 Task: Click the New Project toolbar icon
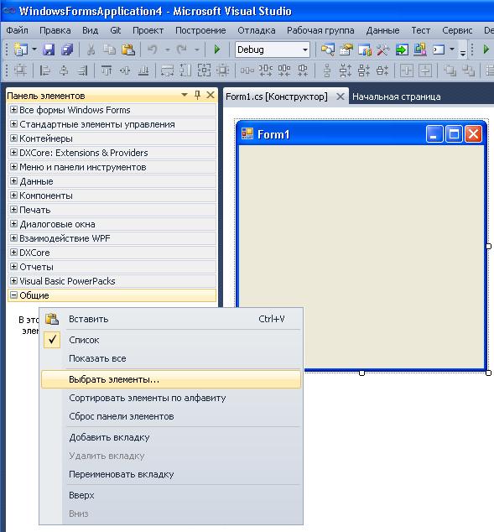pyautogui.click(x=21, y=50)
